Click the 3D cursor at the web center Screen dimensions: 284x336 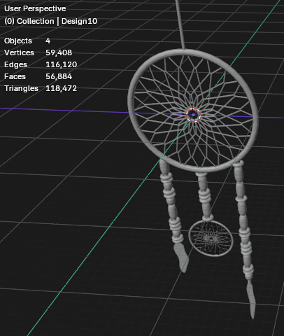[193, 115]
